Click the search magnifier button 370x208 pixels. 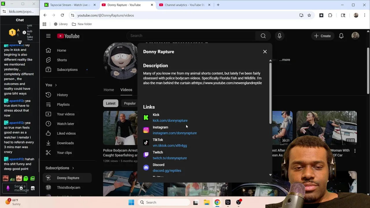pyautogui.click(x=263, y=36)
